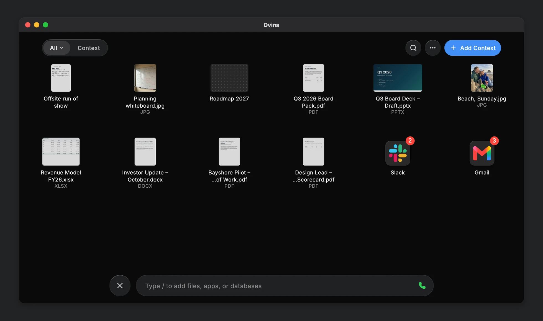This screenshot has height=321, width=543.
Task: Select the 'Slack' label text
Action: [398, 172]
